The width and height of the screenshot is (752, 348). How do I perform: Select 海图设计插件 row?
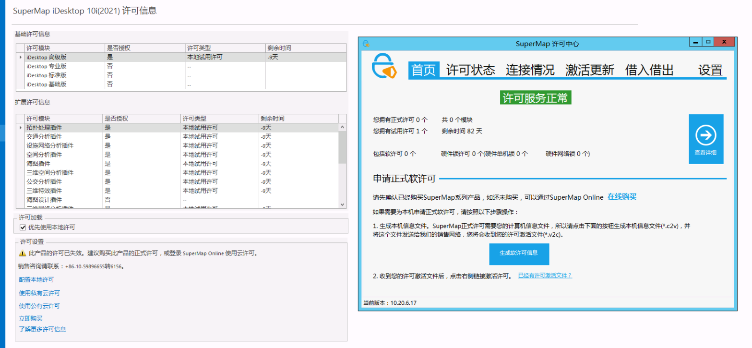click(x=178, y=199)
